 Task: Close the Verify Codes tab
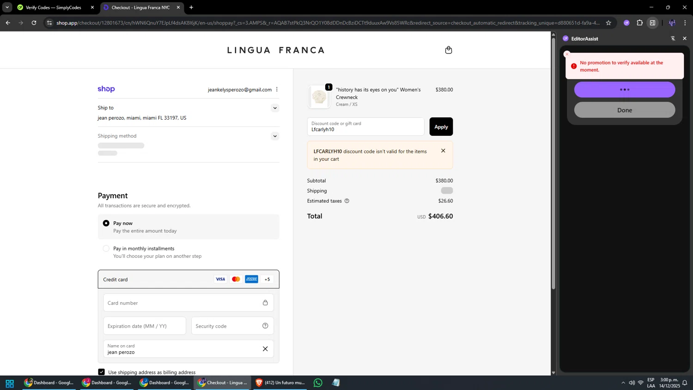(x=92, y=7)
